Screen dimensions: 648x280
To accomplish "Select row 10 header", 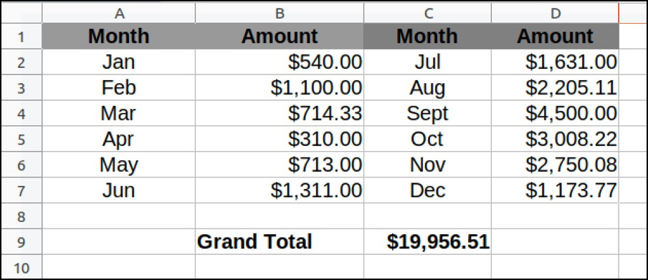I will click(x=22, y=267).
